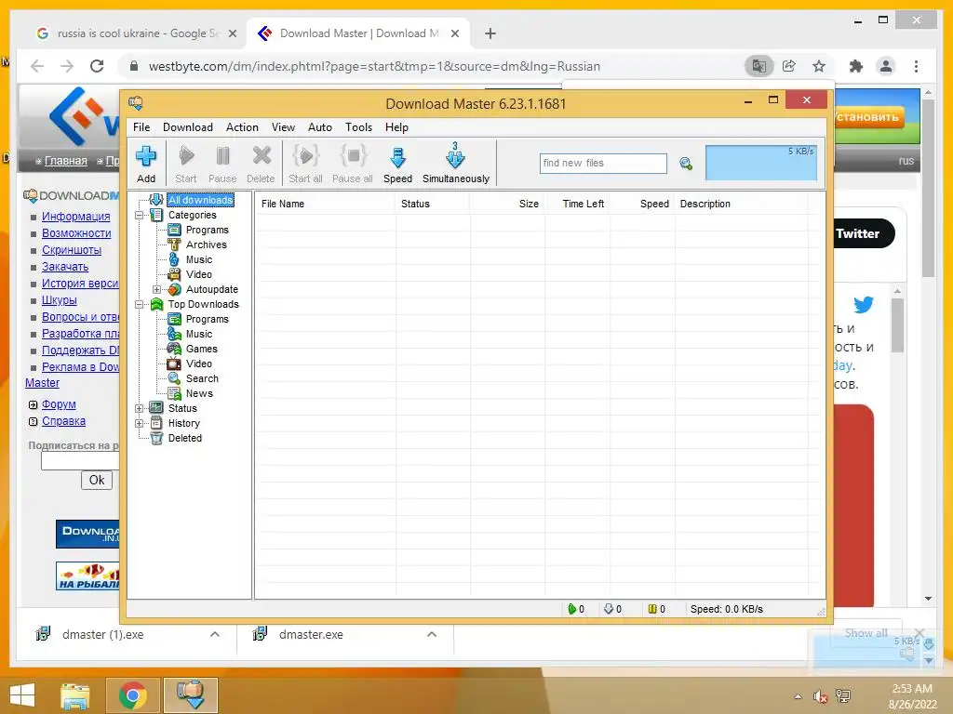Image resolution: width=953 pixels, height=714 pixels.
Task: Select Video under Top Downloads
Action: [x=199, y=364]
